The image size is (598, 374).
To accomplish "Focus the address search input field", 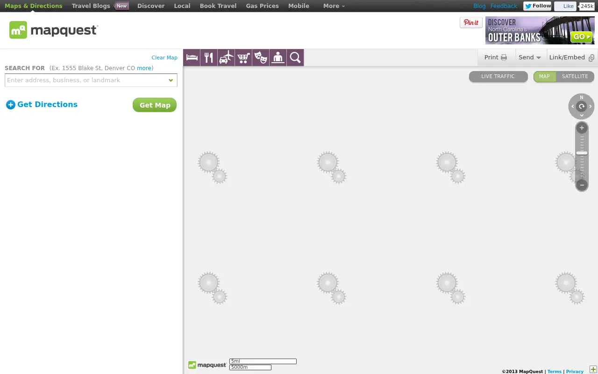I will point(91,80).
